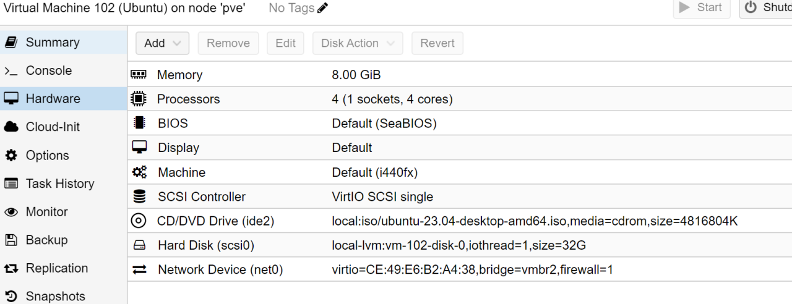Select the BIOS Default (SeaBIOS) row
Viewport: 792px width, 304px height.
(x=384, y=124)
